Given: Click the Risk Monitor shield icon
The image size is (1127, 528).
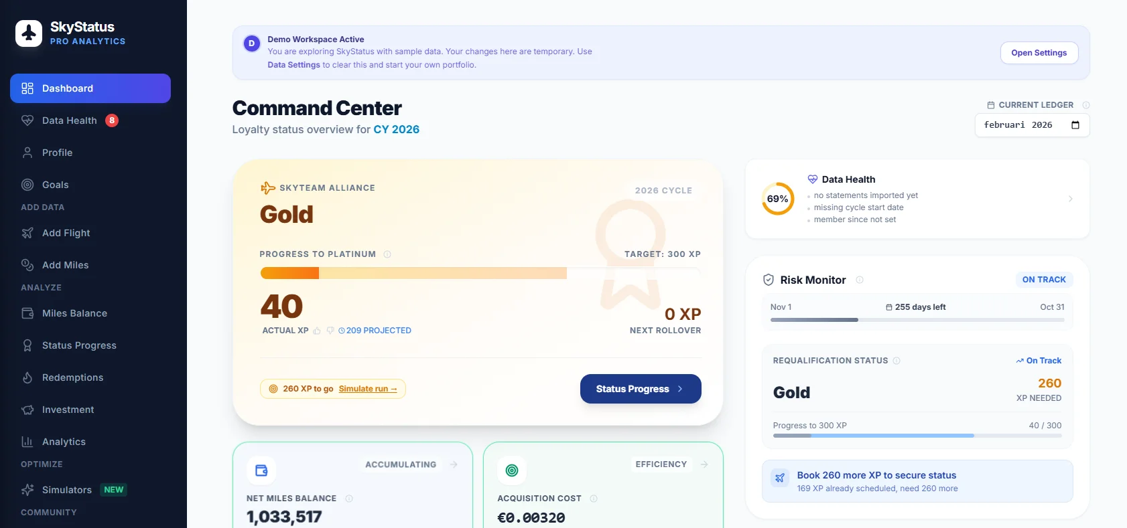Looking at the screenshot, I should click(769, 280).
